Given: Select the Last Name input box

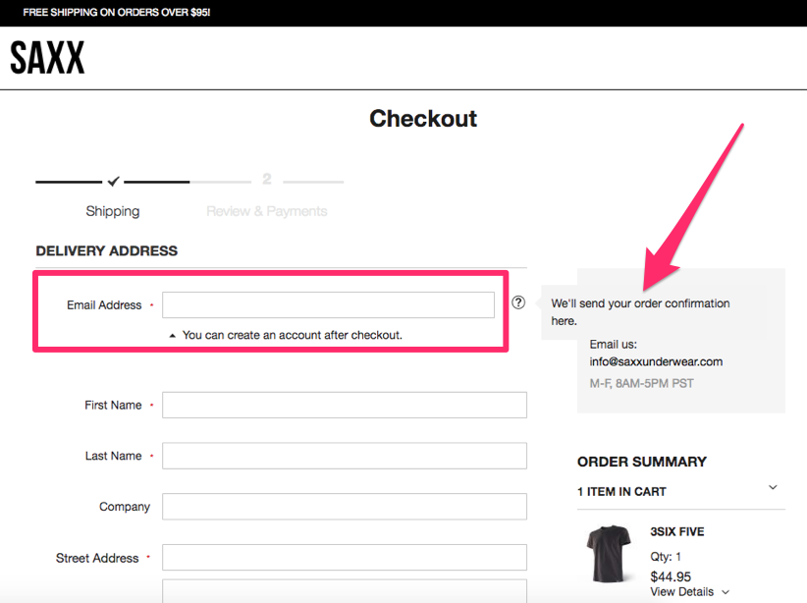Looking at the screenshot, I should [344, 456].
